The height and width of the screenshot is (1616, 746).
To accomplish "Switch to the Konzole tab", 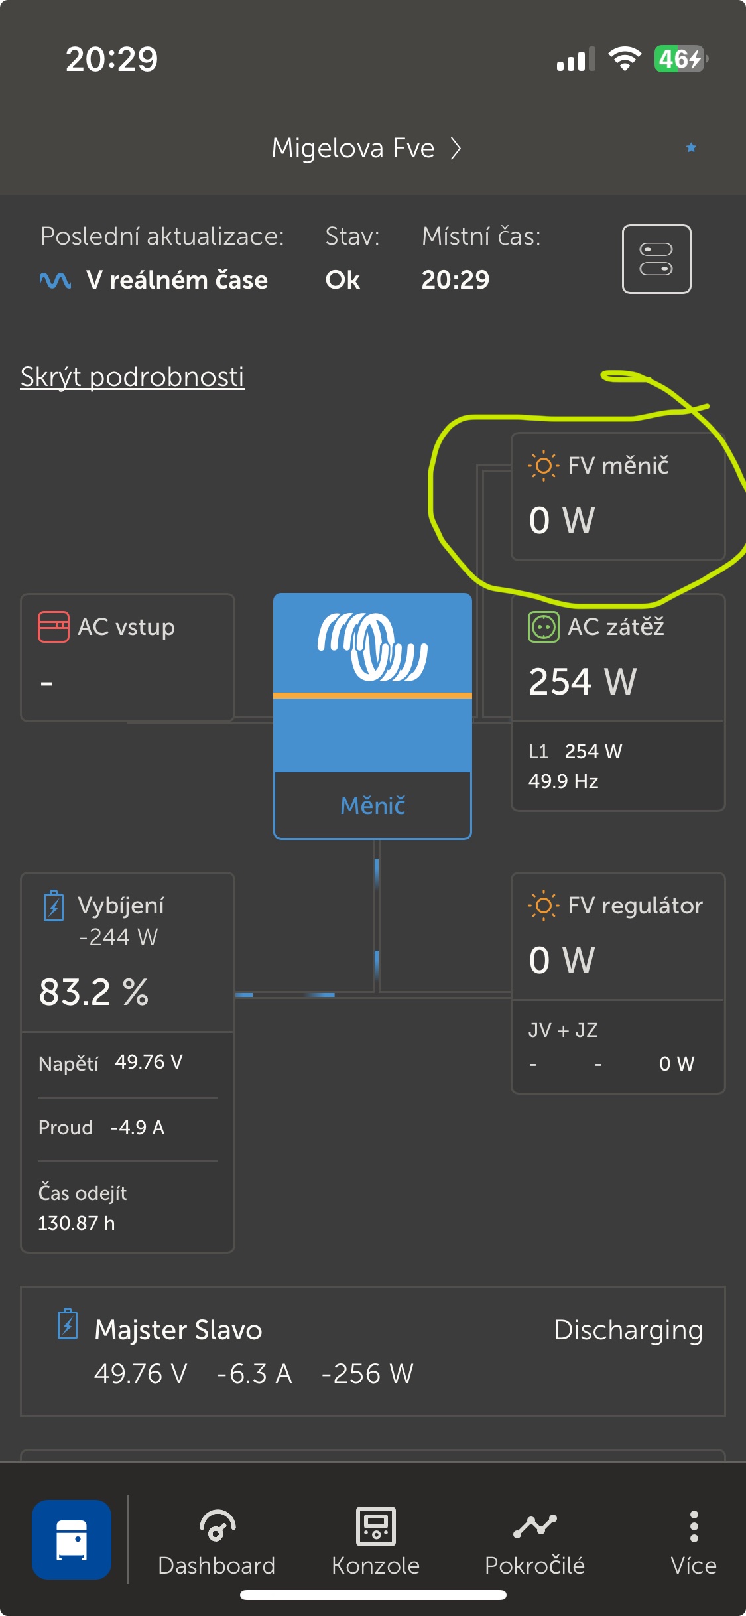I will (376, 1541).
